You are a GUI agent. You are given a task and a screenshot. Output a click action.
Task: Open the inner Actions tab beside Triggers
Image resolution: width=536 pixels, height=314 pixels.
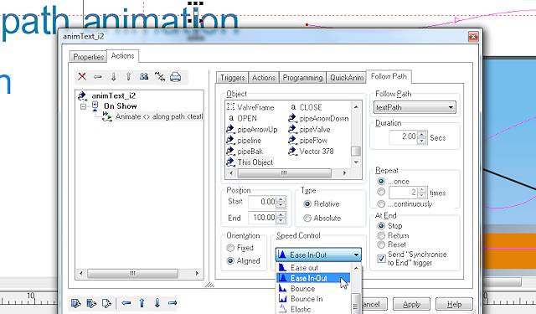264,78
